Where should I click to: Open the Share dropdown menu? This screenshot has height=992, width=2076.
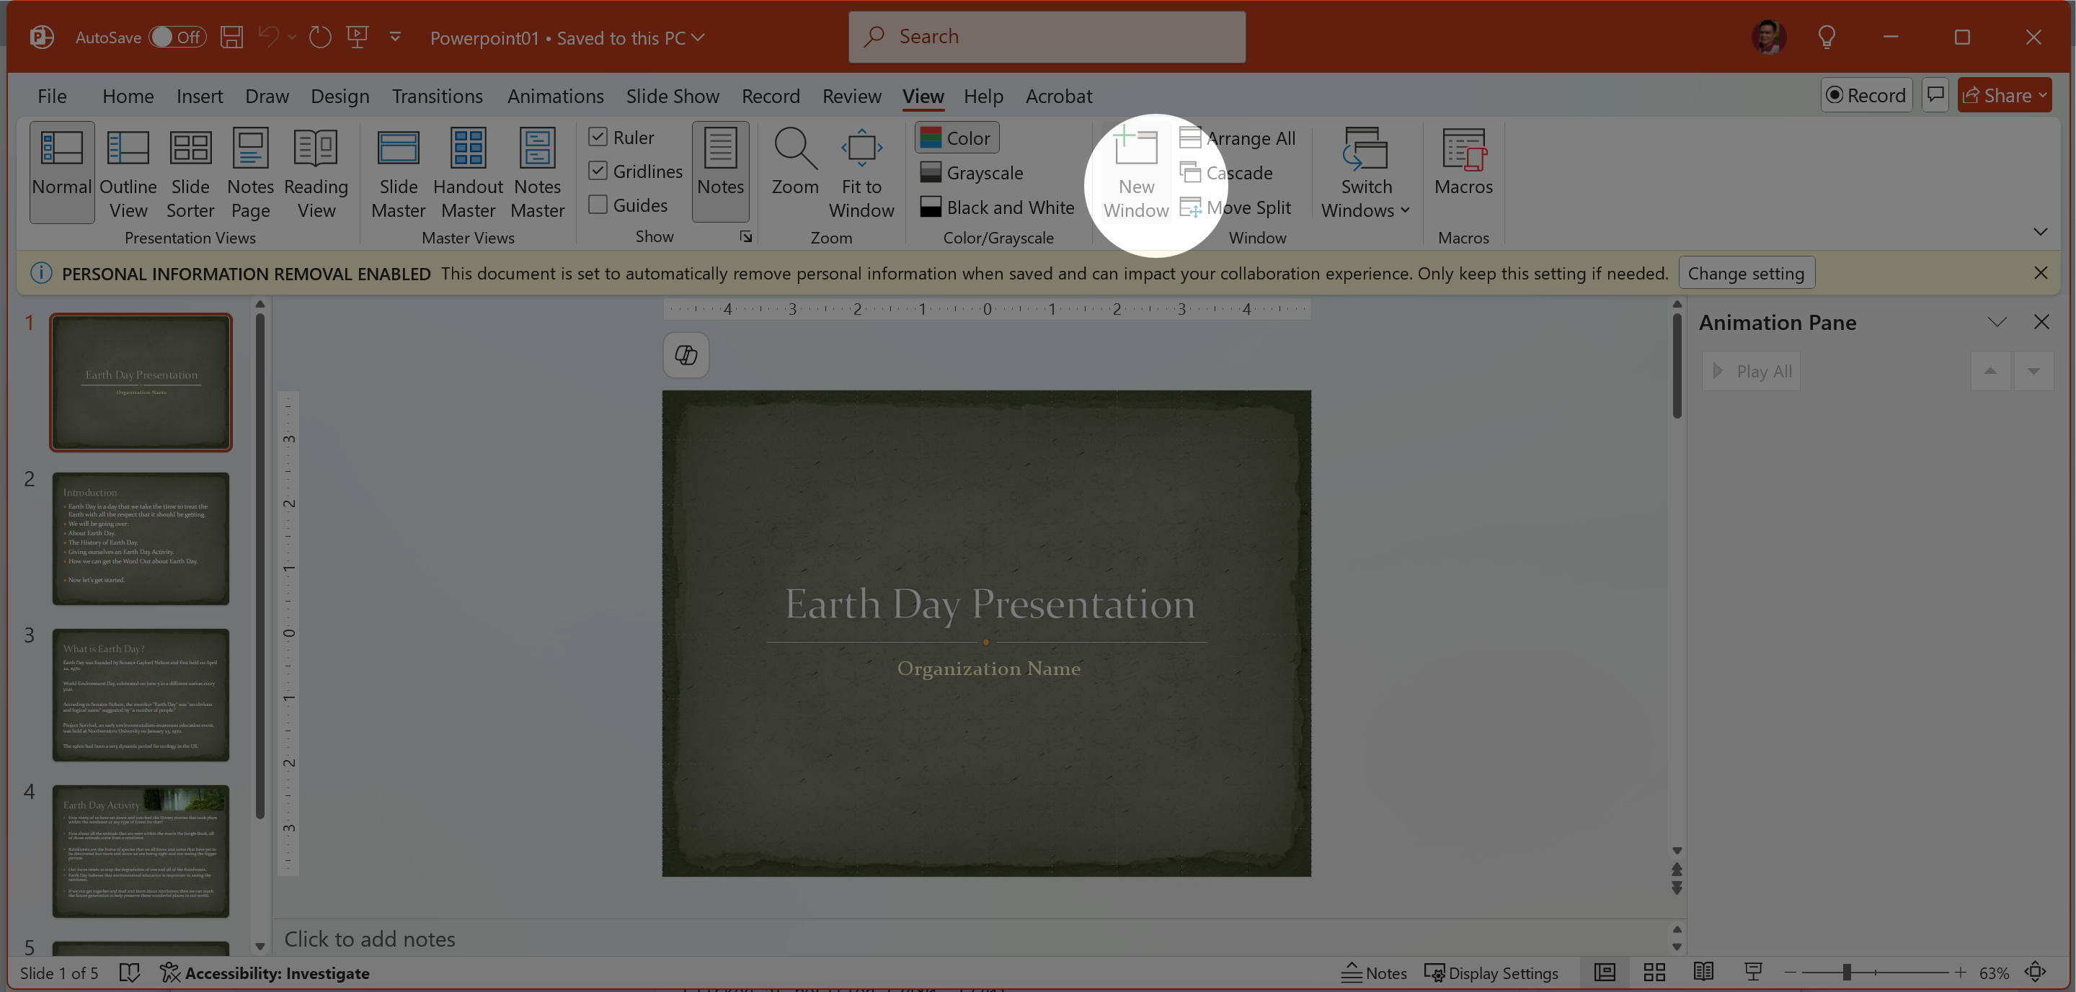(x=2043, y=96)
